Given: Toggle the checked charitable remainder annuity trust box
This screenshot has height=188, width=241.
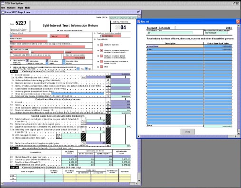Looking at the screenshot, I should [x=101, y=50].
